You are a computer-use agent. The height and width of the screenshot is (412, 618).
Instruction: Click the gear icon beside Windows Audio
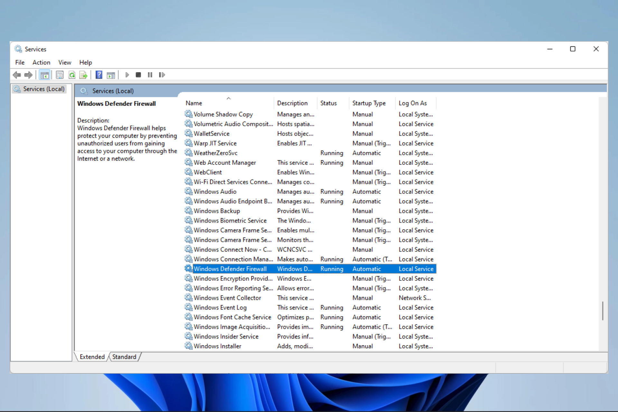coord(188,191)
